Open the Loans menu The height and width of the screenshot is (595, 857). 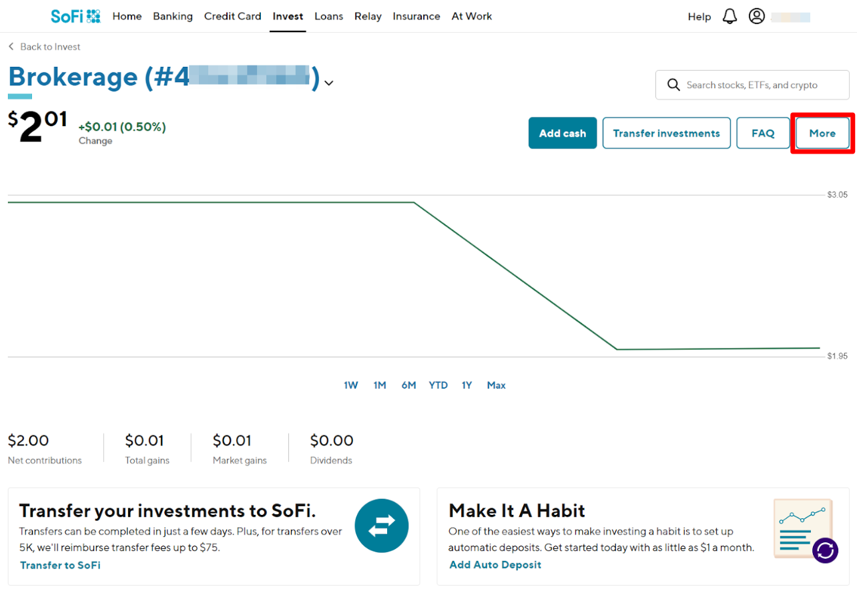point(329,16)
